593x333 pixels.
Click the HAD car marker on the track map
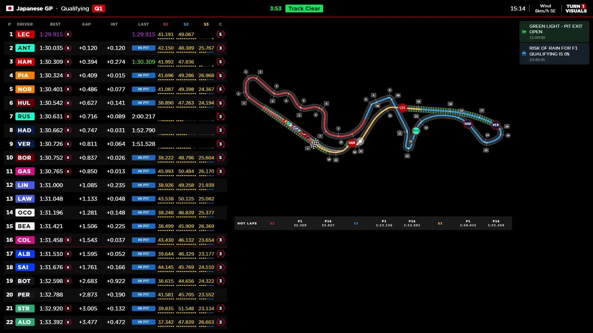[467, 123]
